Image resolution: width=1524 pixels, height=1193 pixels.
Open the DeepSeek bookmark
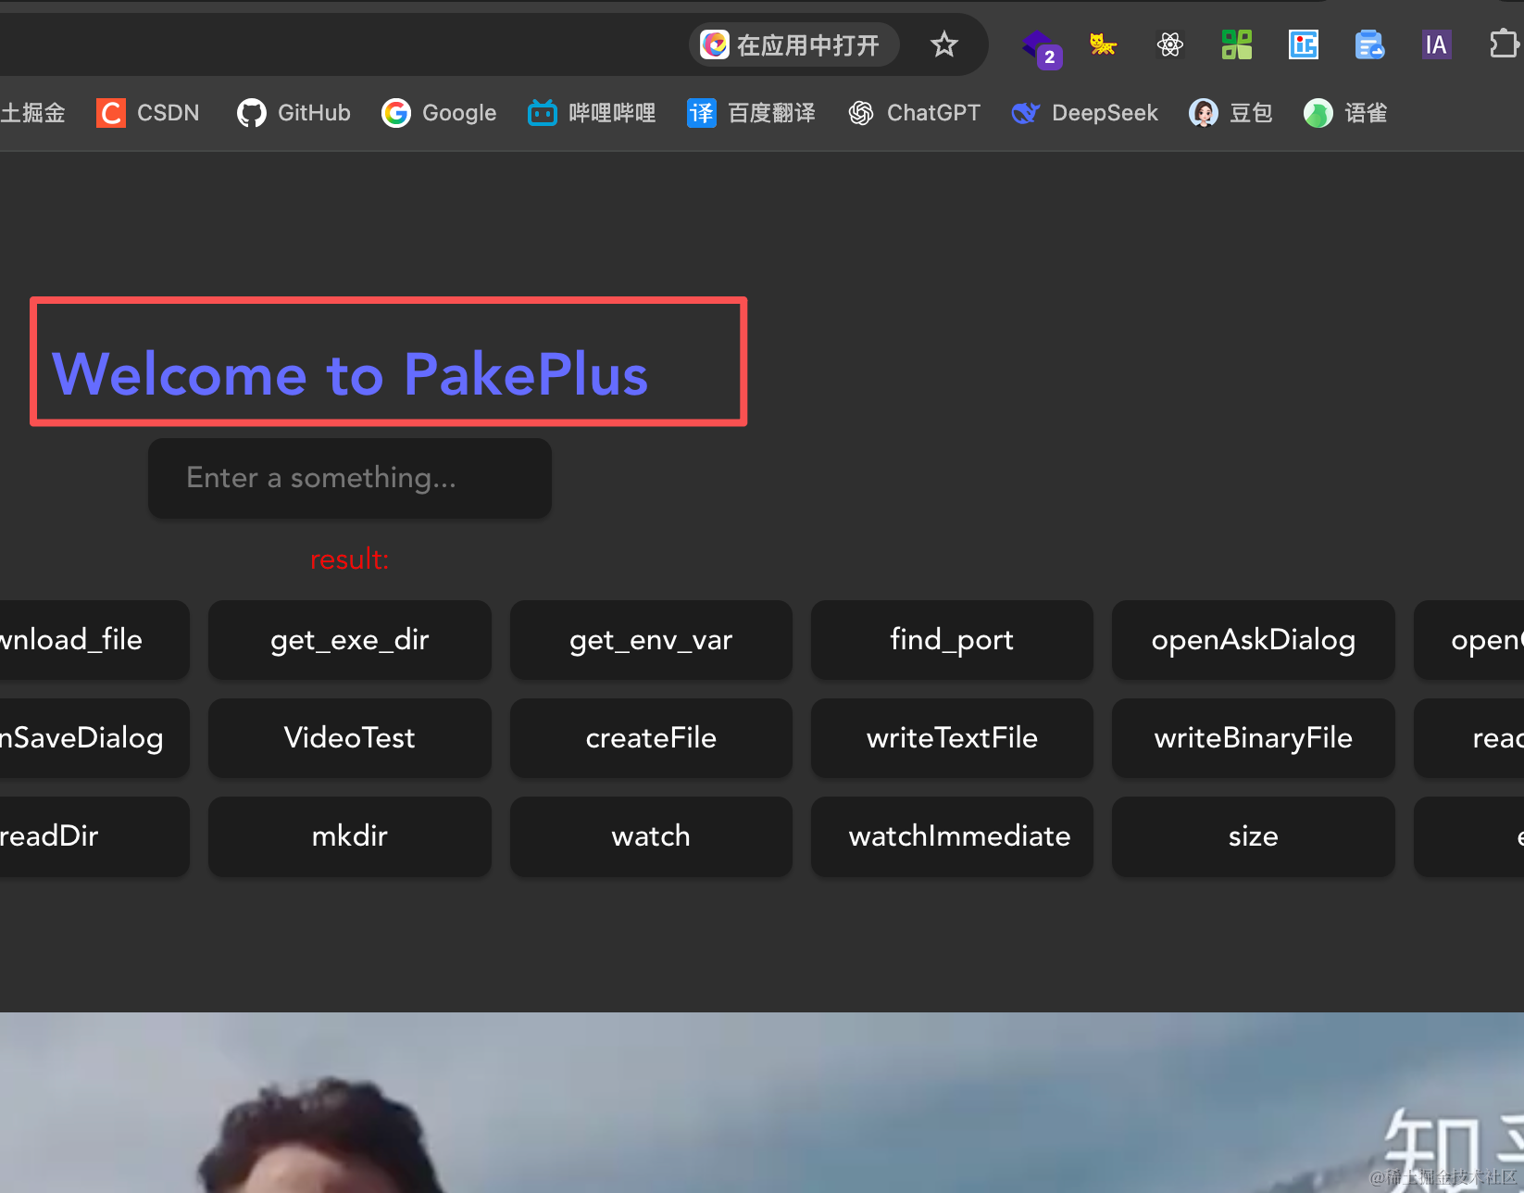pos(1085,113)
